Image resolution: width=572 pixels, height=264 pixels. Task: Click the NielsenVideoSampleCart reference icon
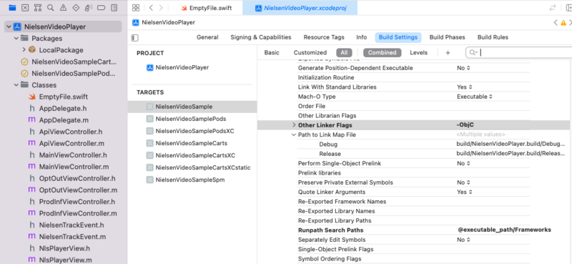[x=24, y=62]
